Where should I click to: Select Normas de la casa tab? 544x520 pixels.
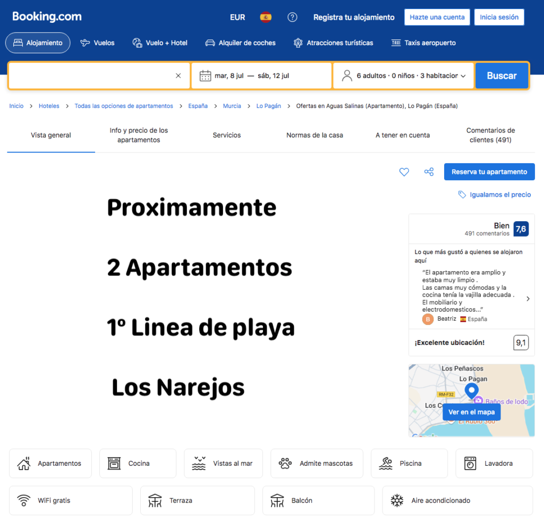tap(314, 135)
